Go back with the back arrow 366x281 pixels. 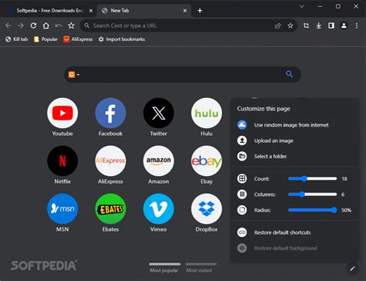[8, 25]
